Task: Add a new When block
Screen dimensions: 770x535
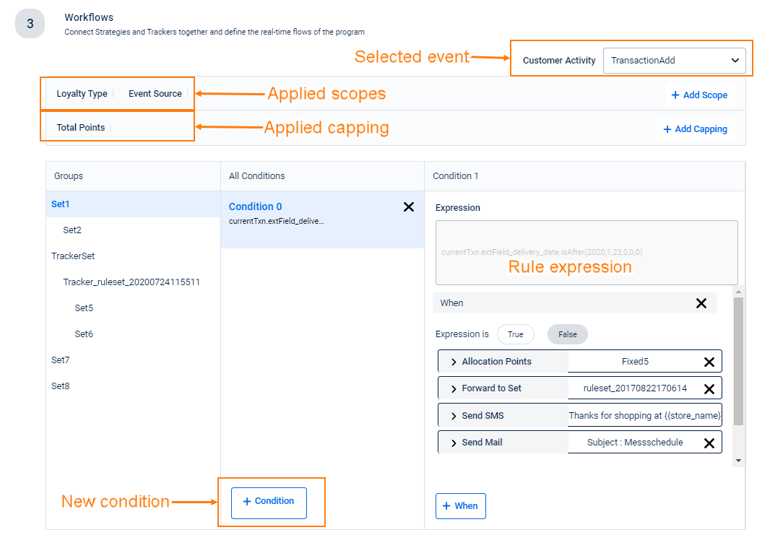Action: (460, 505)
